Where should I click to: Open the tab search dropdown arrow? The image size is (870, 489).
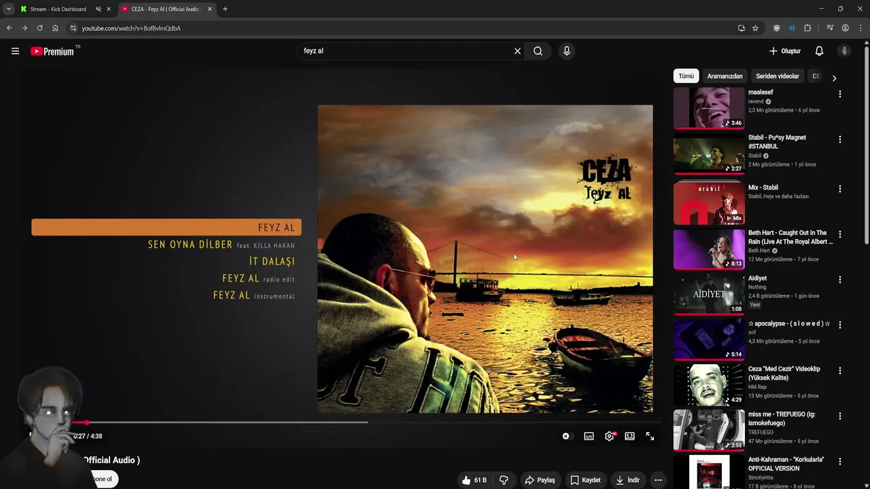(8, 9)
